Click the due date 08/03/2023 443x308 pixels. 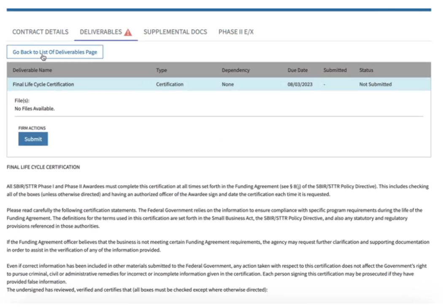(300, 84)
